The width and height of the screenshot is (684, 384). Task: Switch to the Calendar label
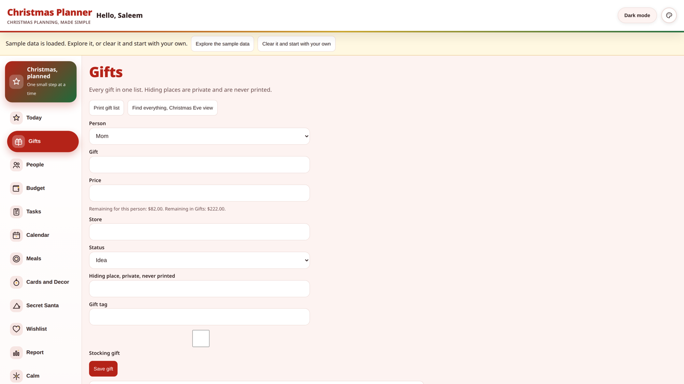tap(38, 235)
